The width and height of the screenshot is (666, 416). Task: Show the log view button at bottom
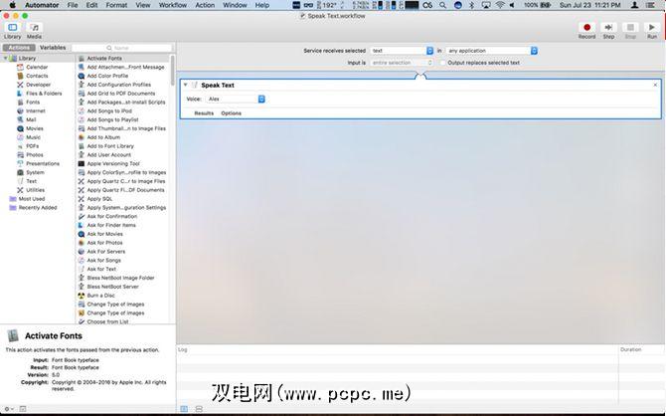pyautogui.click(x=184, y=409)
